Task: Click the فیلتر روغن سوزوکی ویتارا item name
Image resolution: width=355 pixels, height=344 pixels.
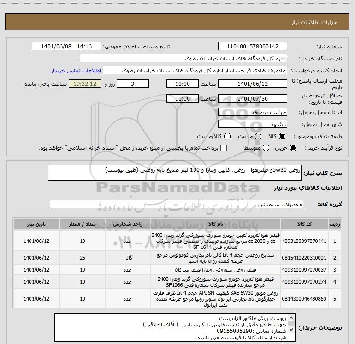Action: click(x=216, y=270)
